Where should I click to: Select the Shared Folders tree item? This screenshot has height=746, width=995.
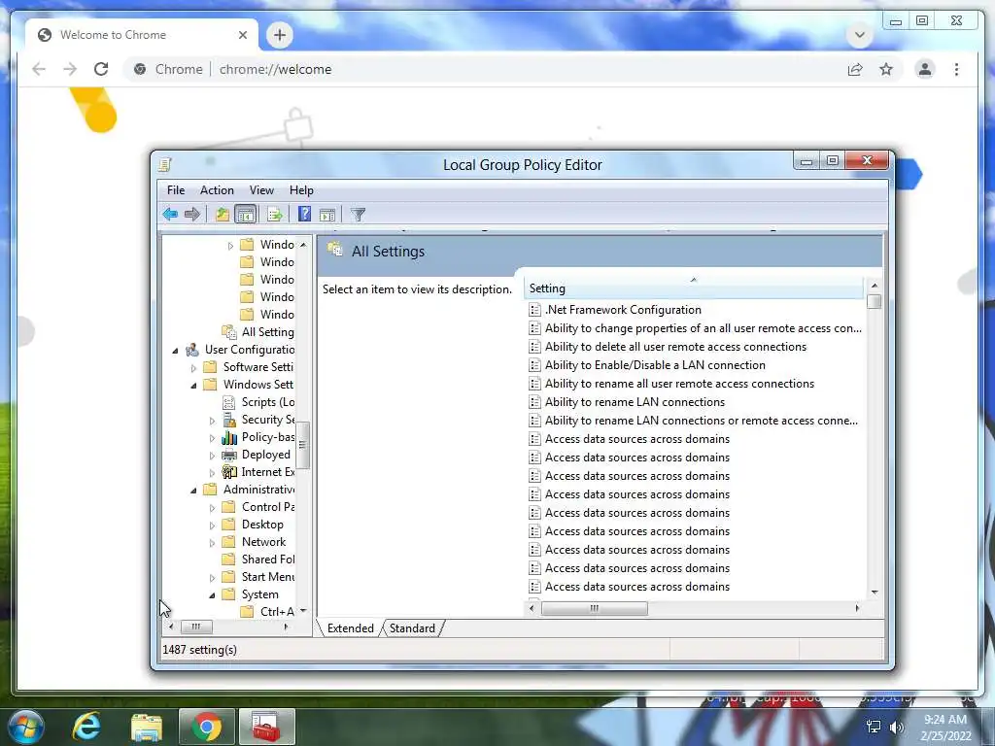(268, 559)
